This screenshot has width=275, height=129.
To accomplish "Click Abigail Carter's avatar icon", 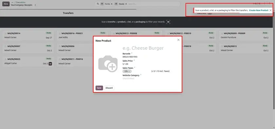I will (50, 64).
